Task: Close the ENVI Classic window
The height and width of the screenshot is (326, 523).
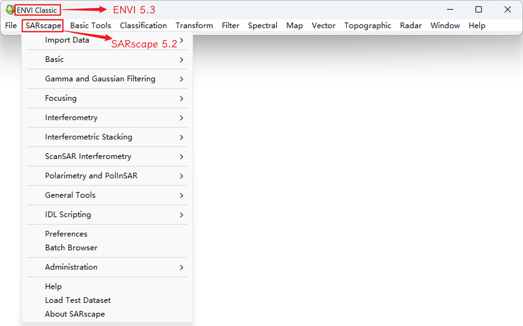Action: (508, 10)
